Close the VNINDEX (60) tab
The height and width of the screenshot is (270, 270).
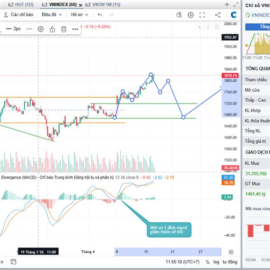(81, 5)
